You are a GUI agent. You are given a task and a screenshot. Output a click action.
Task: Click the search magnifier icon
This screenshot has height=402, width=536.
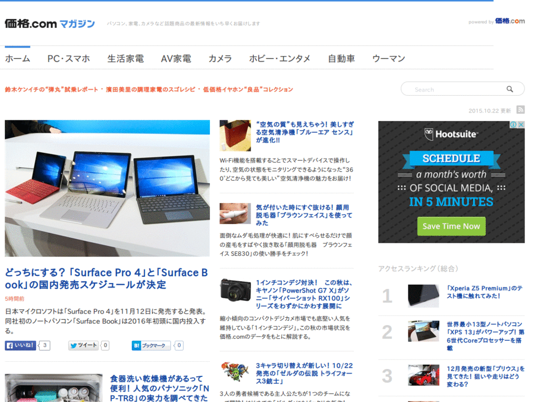[x=510, y=89]
